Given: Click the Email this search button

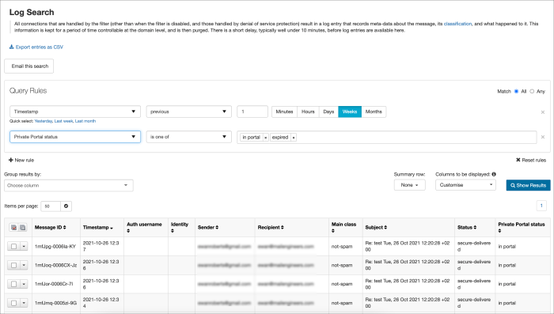Looking at the screenshot, I should (x=29, y=66).
